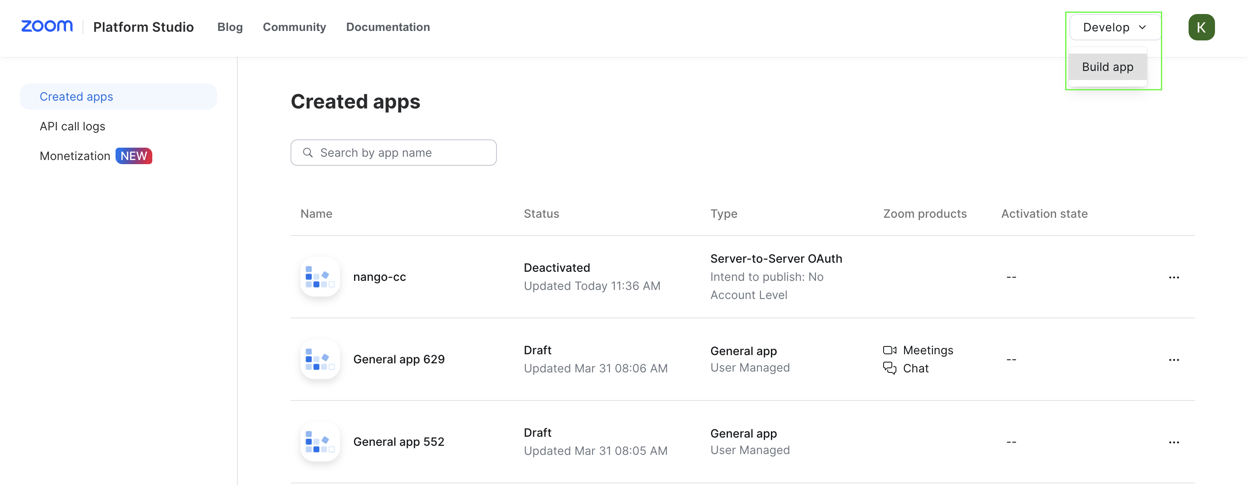Click the Name column header

[317, 214]
